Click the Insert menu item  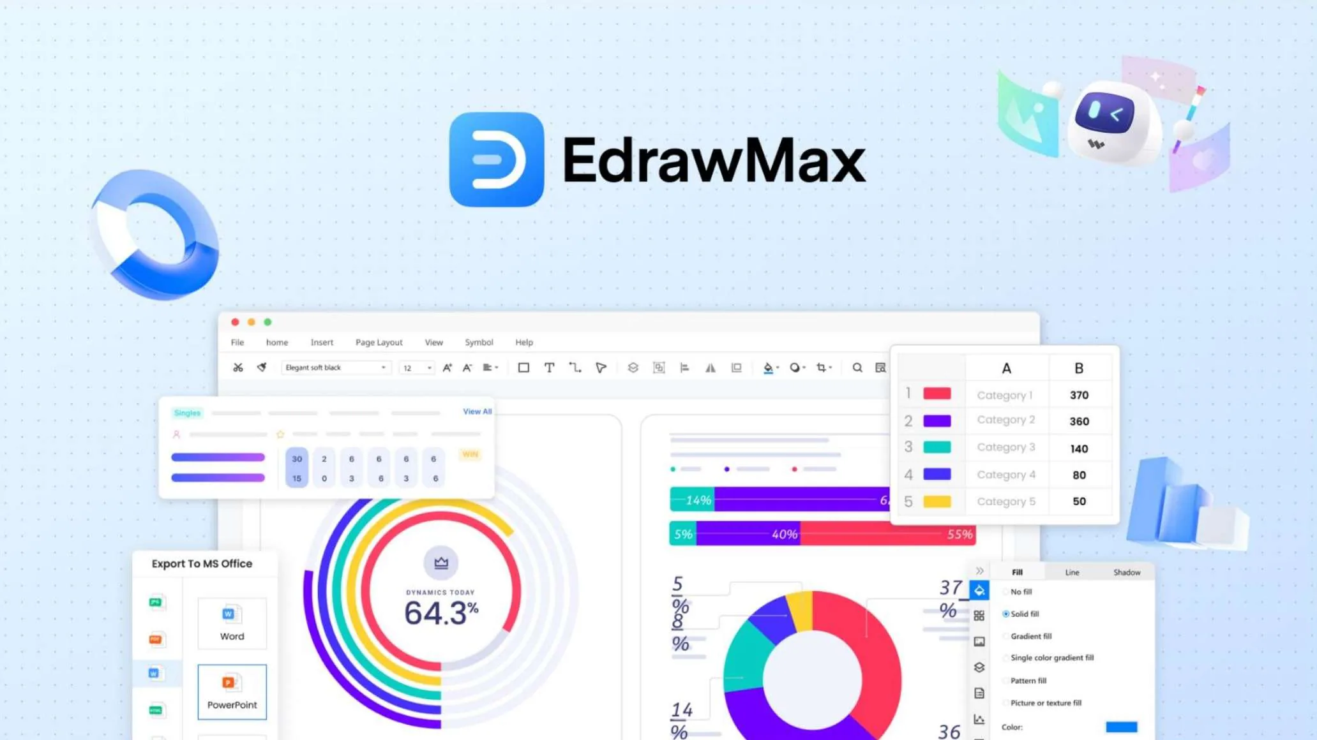pos(321,341)
